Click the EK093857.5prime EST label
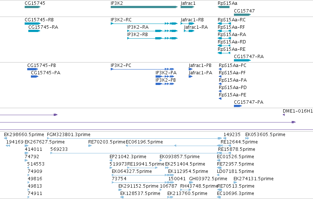 pyautogui.click(x=179, y=157)
